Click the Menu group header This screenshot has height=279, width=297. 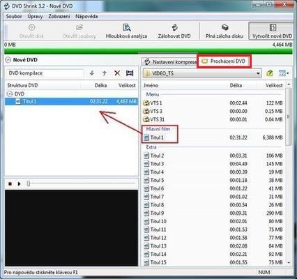coord(153,94)
